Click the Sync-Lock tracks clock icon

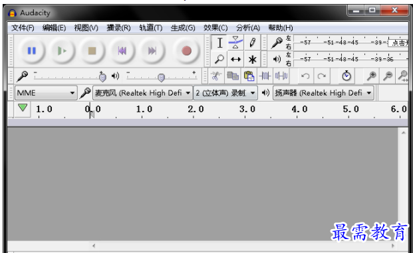tap(346, 76)
